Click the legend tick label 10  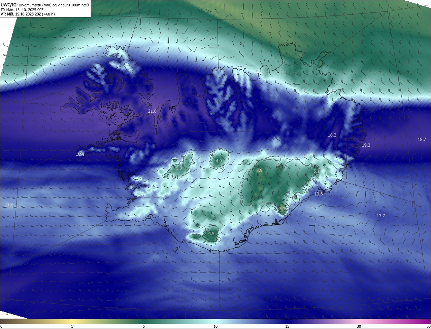215,326
